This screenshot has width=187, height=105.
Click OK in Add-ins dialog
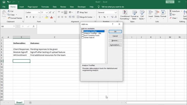coord(115,32)
